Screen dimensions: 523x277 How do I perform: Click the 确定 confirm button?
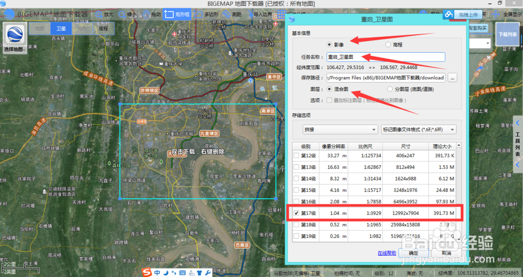(x=413, y=253)
